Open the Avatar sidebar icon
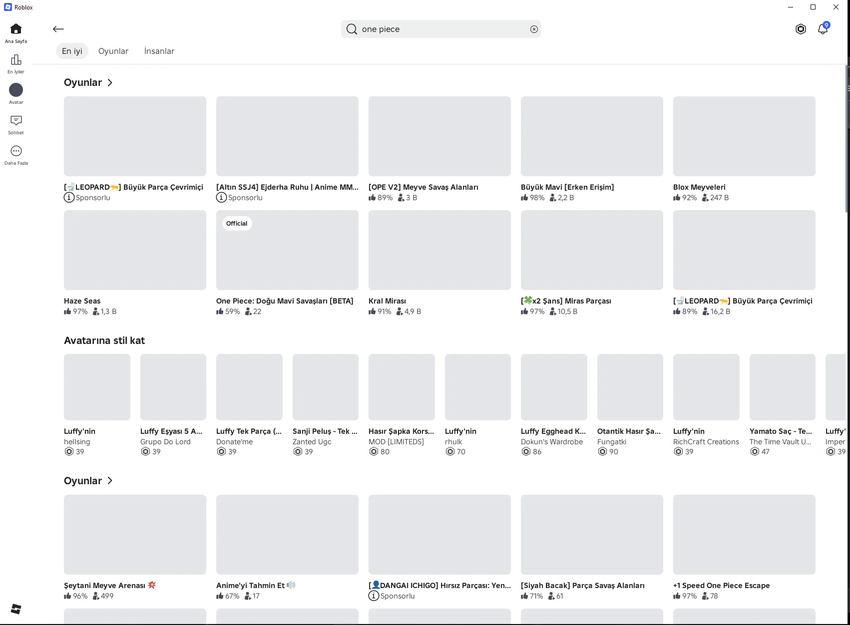 click(16, 90)
